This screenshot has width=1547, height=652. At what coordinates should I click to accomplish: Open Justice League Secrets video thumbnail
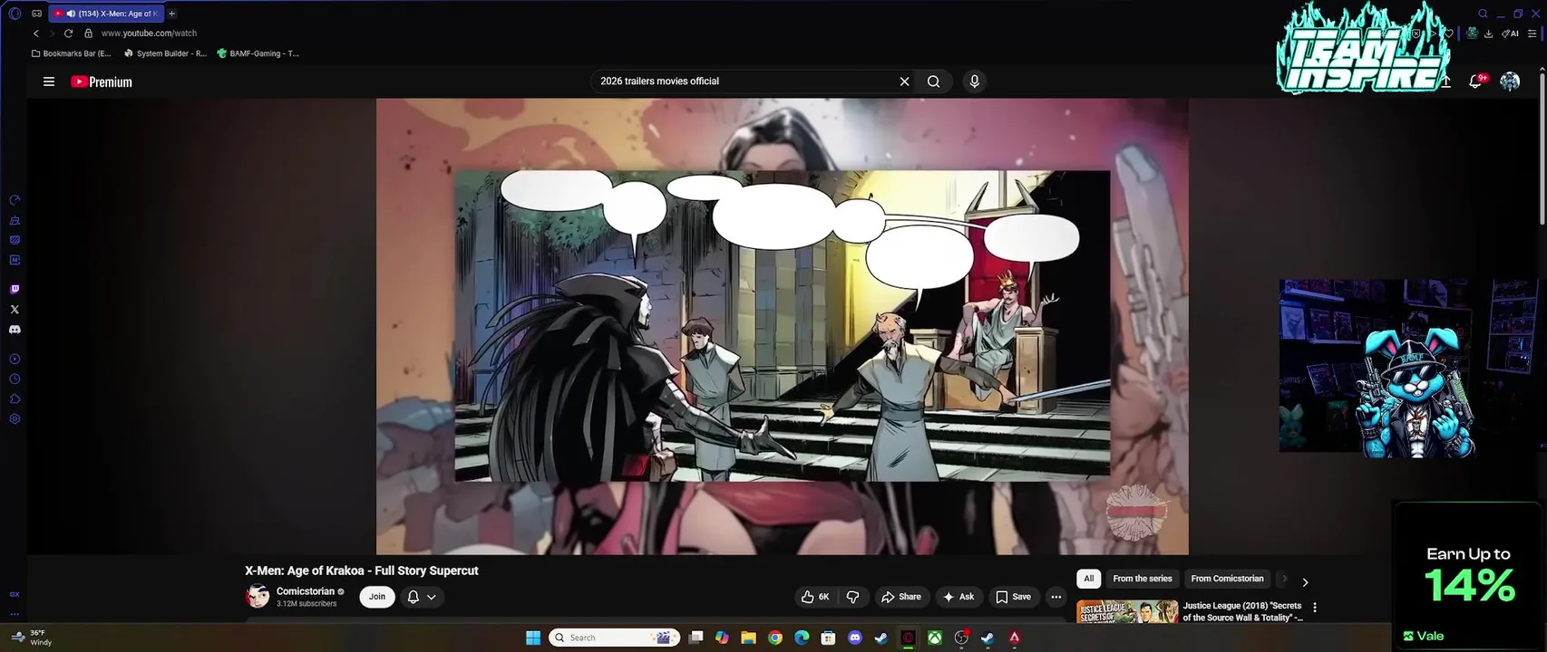(1127, 611)
